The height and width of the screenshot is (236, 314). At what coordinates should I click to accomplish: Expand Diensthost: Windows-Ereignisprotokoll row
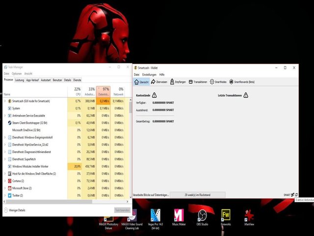pyautogui.click(x=5, y=137)
